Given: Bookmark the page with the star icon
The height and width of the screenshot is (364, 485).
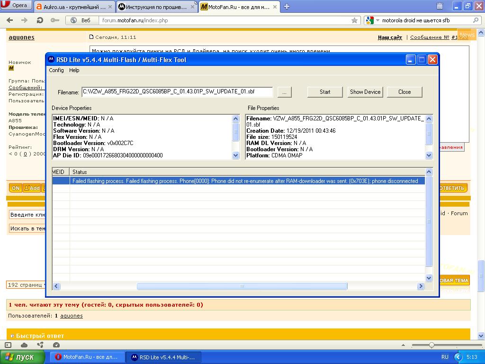Looking at the screenshot, I should [x=354, y=20].
